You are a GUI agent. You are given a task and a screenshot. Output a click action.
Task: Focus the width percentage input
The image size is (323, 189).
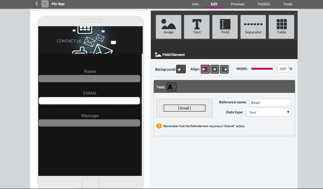tap(283, 69)
